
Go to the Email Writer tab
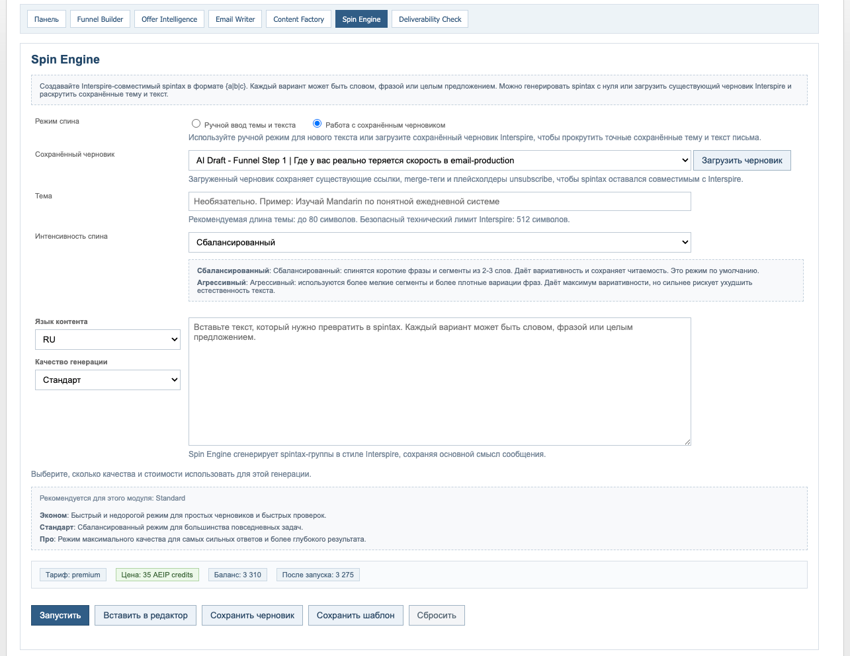pos(235,19)
